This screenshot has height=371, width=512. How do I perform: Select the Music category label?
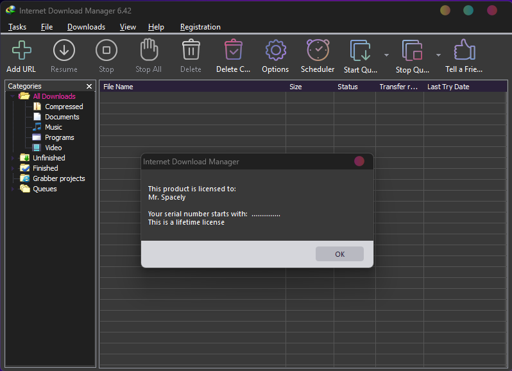(53, 127)
